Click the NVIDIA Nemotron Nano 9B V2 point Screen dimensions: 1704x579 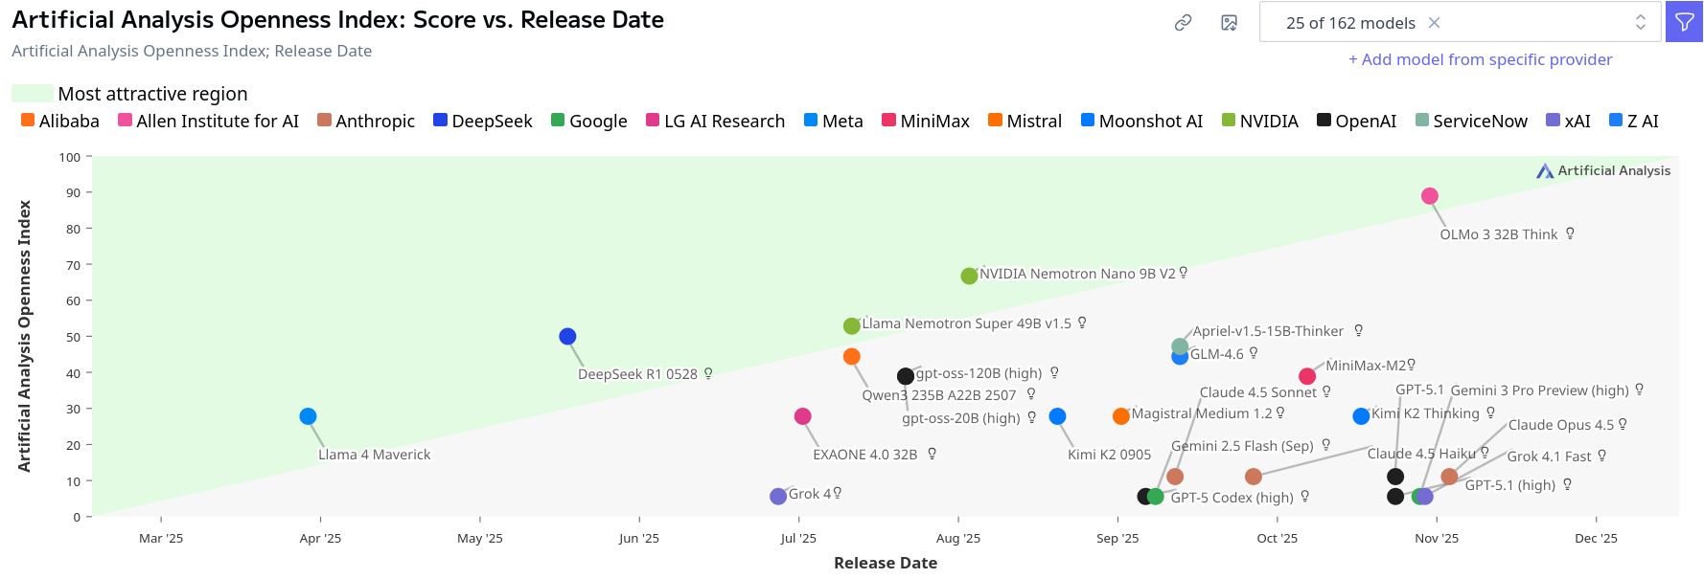pyautogui.click(x=969, y=276)
